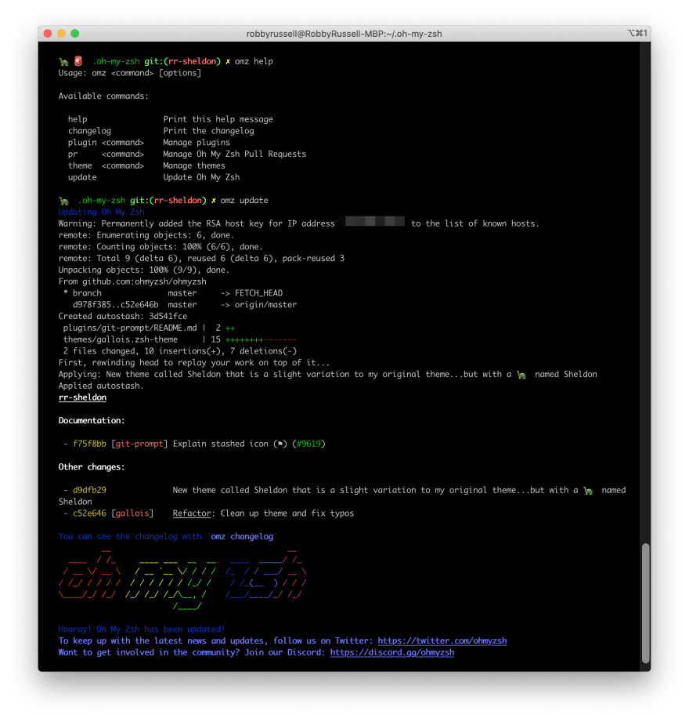
Task: Click 'FETCH_HEAD' text
Action: [259, 293]
